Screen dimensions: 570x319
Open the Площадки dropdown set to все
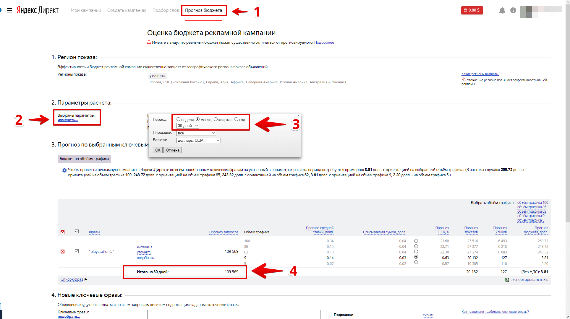(x=196, y=133)
